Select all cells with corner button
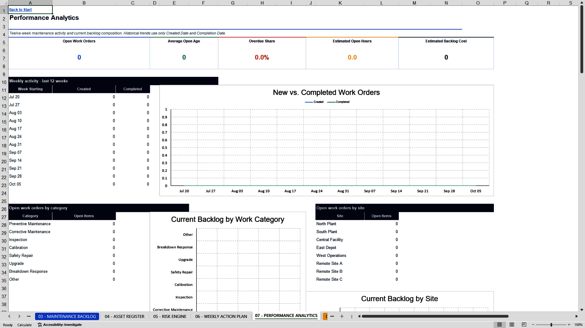The height and width of the screenshot is (328, 585). 4,3
